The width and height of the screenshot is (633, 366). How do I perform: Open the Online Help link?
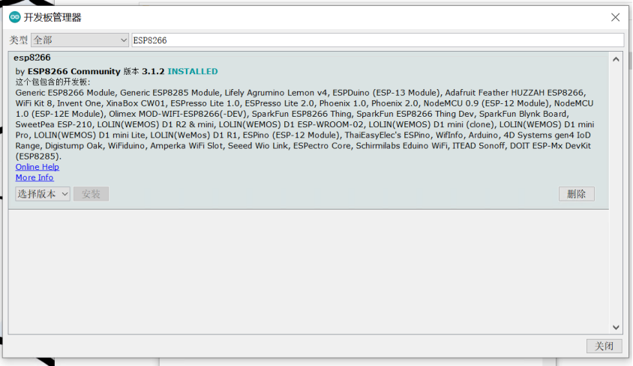click(x=37, y=167)
